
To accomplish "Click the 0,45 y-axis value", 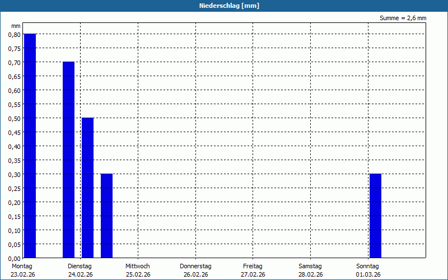I will pos(15,133).
